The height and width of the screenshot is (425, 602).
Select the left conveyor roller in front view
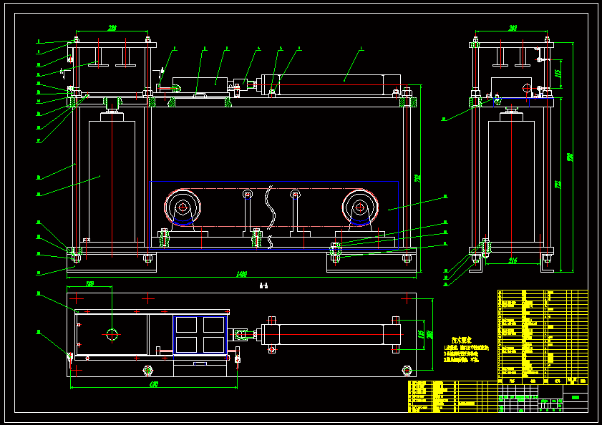(183, 207)
